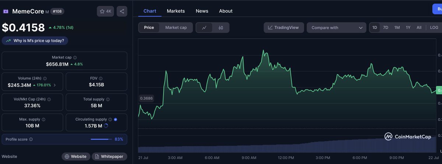Image resolution: width=442 pixels, height=164 pixels.
Task: Add MemeCore to watchlist with star button
Action: tap(106, 11)
